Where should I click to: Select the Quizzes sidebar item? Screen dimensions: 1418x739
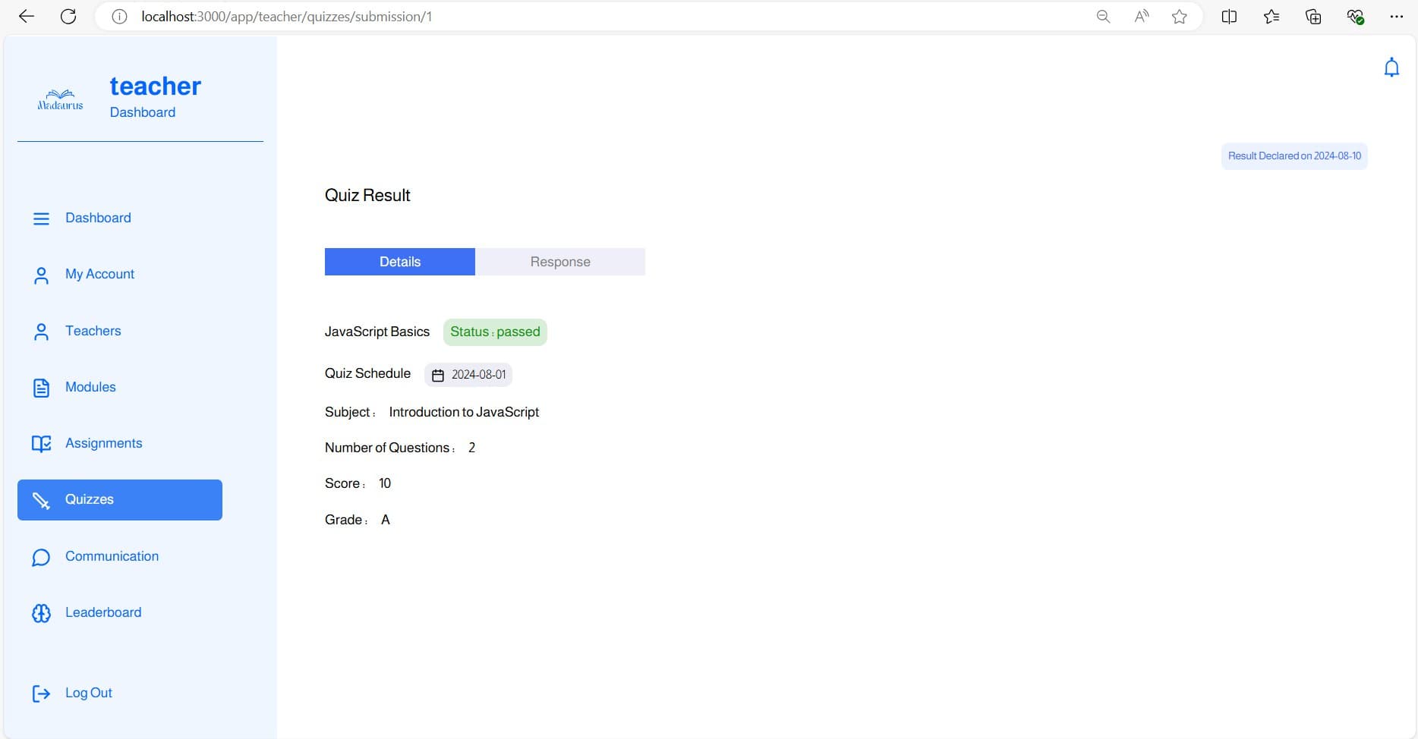120,499
